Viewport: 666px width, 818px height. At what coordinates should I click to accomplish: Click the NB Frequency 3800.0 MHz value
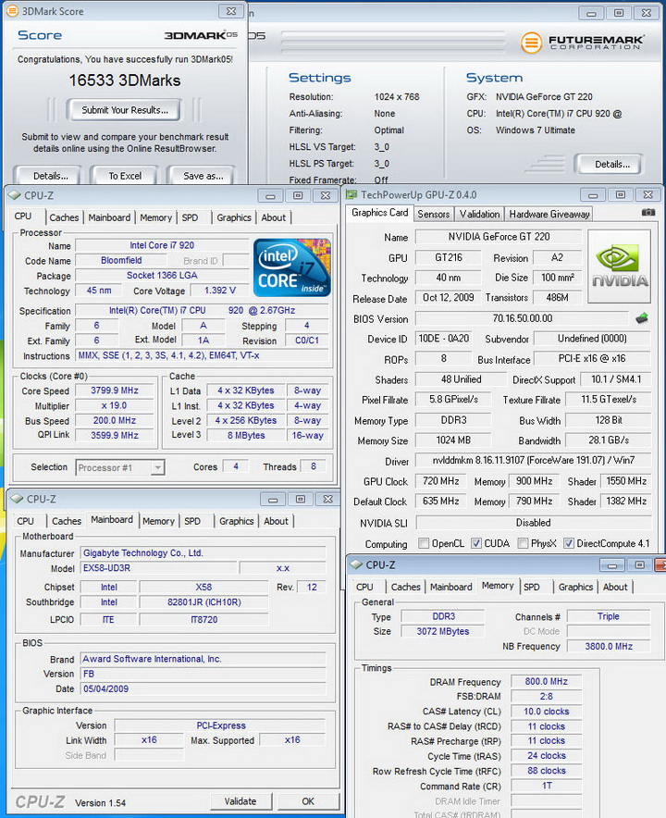pos(608,647)
